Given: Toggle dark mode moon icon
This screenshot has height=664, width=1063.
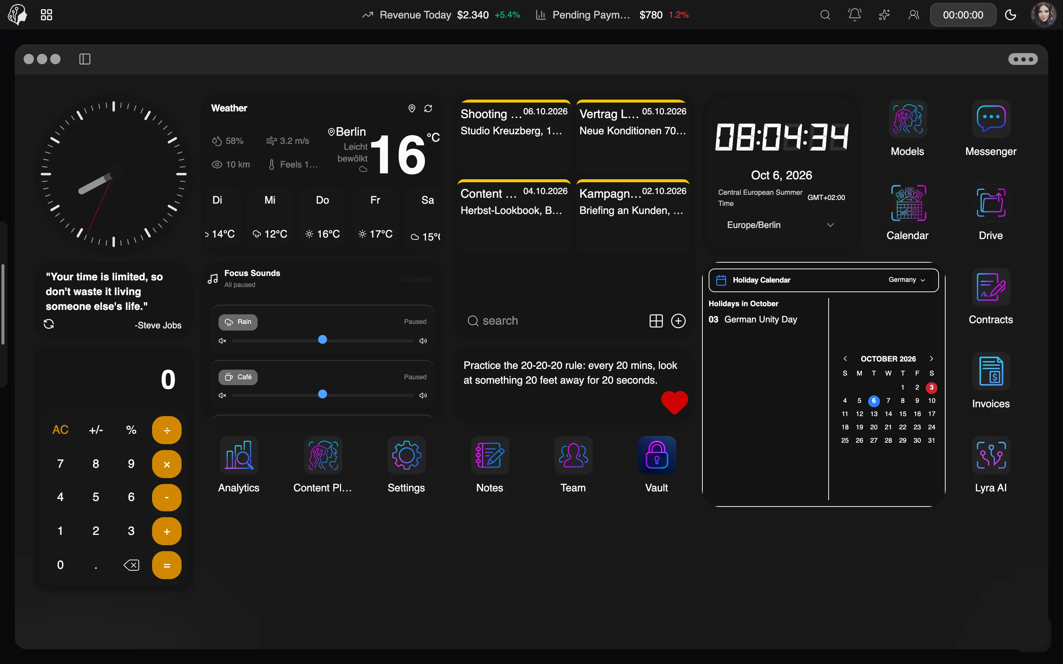Looking at the screenshot, I should click(x=1010, y=15).
